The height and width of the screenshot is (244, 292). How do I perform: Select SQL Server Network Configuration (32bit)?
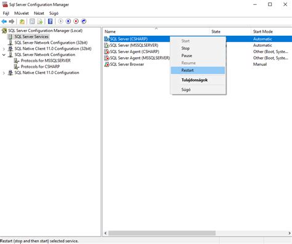[x=51, y=43]
